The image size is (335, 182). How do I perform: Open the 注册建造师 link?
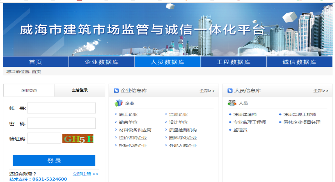[x=245, y=114]
